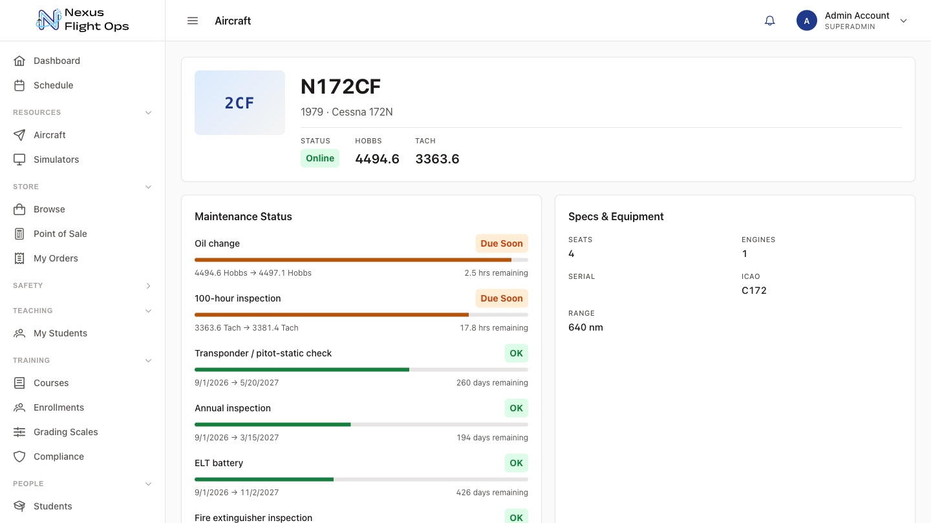Open the Admin Account dropdown arrow
The width and height of the screenshot is (931, 523).
coord(904,21)
